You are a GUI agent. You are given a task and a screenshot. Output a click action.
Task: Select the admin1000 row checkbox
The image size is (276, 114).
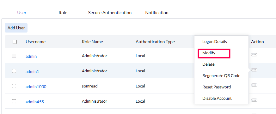(14, 86)
